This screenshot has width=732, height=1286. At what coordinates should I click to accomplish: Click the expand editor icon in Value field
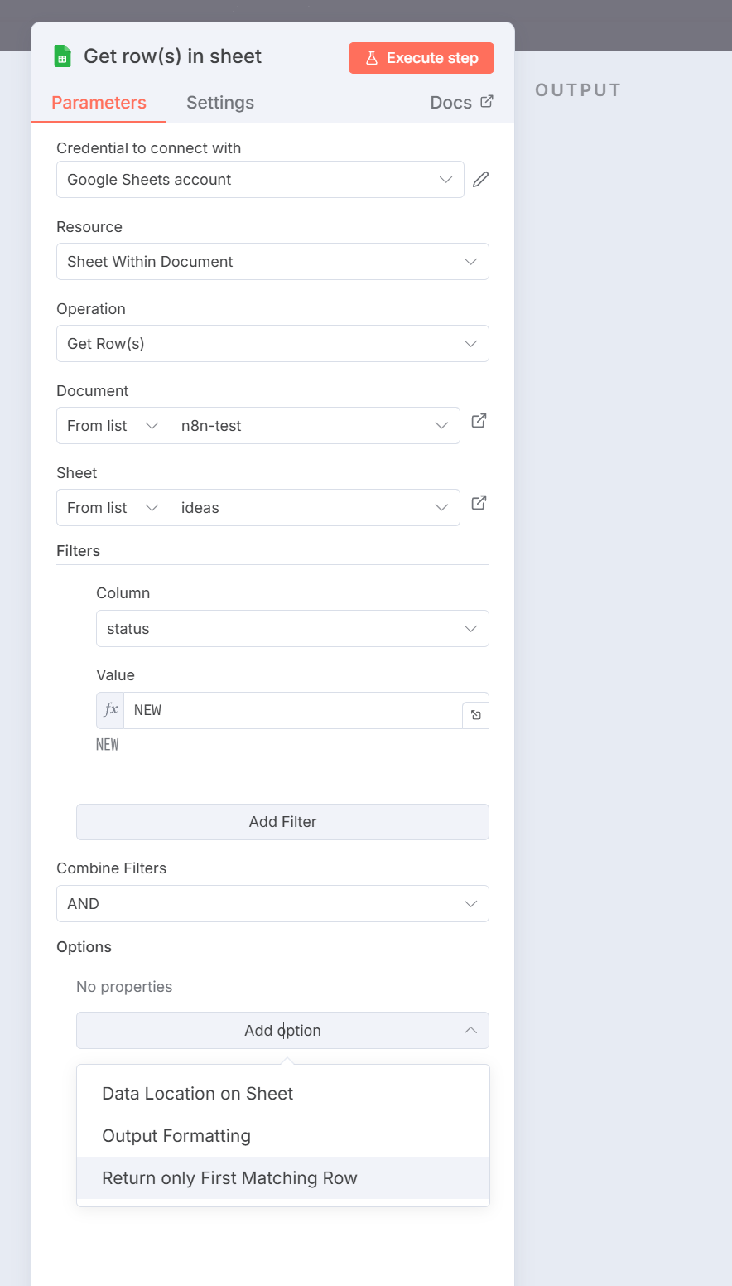476,715
